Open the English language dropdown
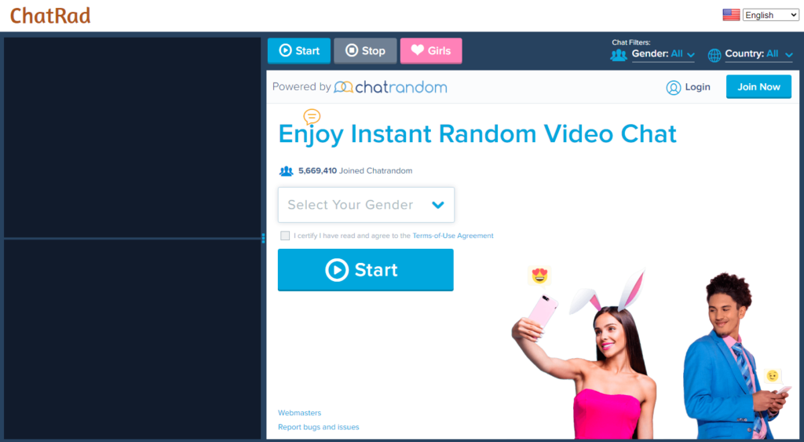This screenshot has width=804, height=442. point(771,15)
